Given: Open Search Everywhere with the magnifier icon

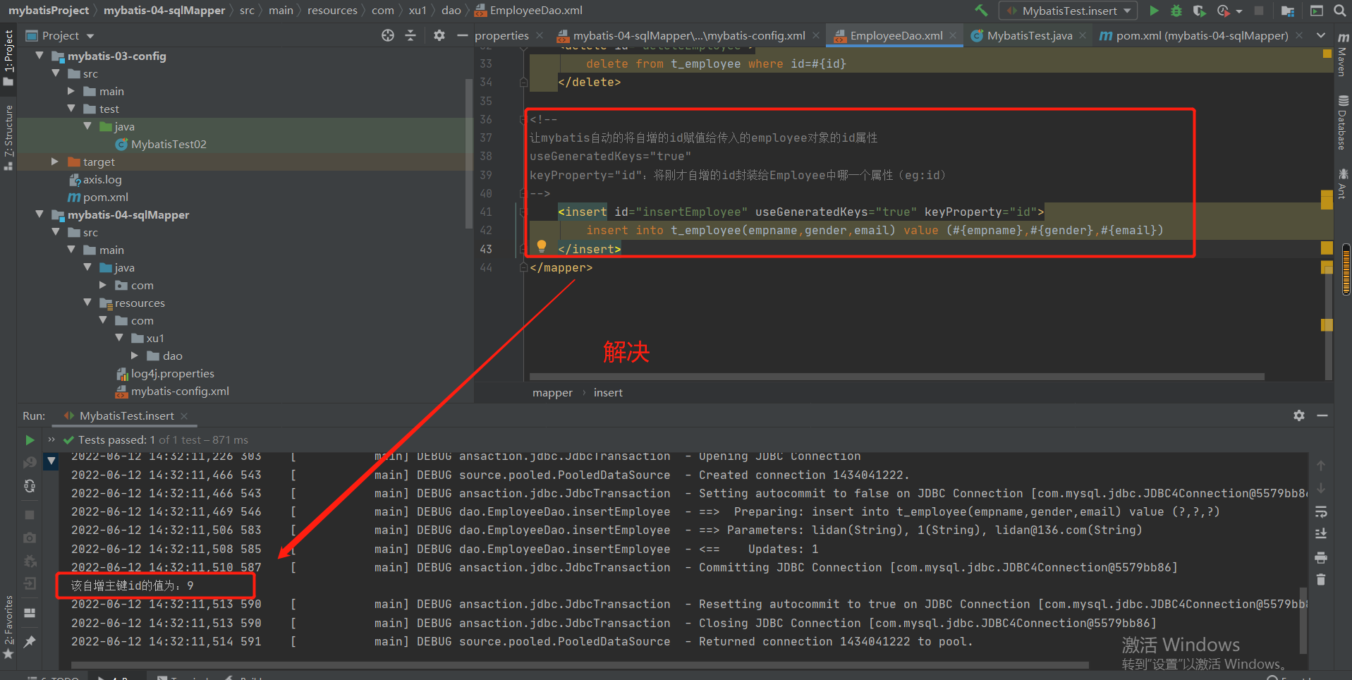Looking at the screenshot, I should pyautogui.click(x=1339, y=11).
